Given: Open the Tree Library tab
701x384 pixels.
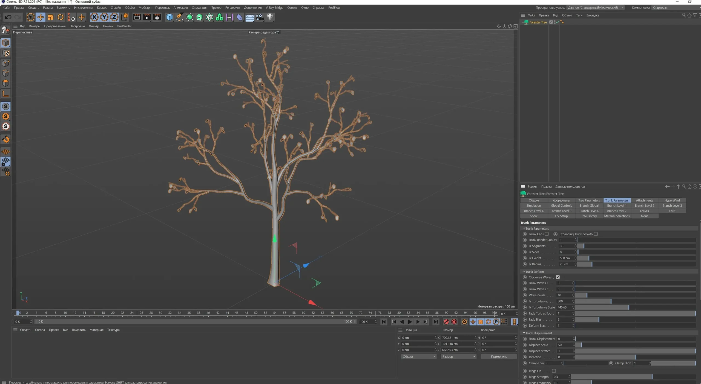Looking at the screenshot, I should coord(588,216).
